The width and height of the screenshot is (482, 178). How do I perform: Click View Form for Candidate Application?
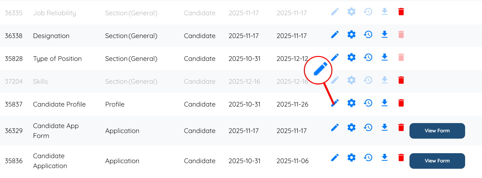pyautogui.click(x=437, y=161)
